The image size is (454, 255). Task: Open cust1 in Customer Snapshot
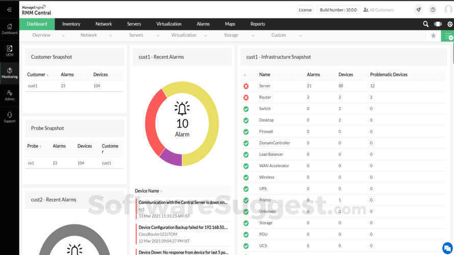(33, 86)
